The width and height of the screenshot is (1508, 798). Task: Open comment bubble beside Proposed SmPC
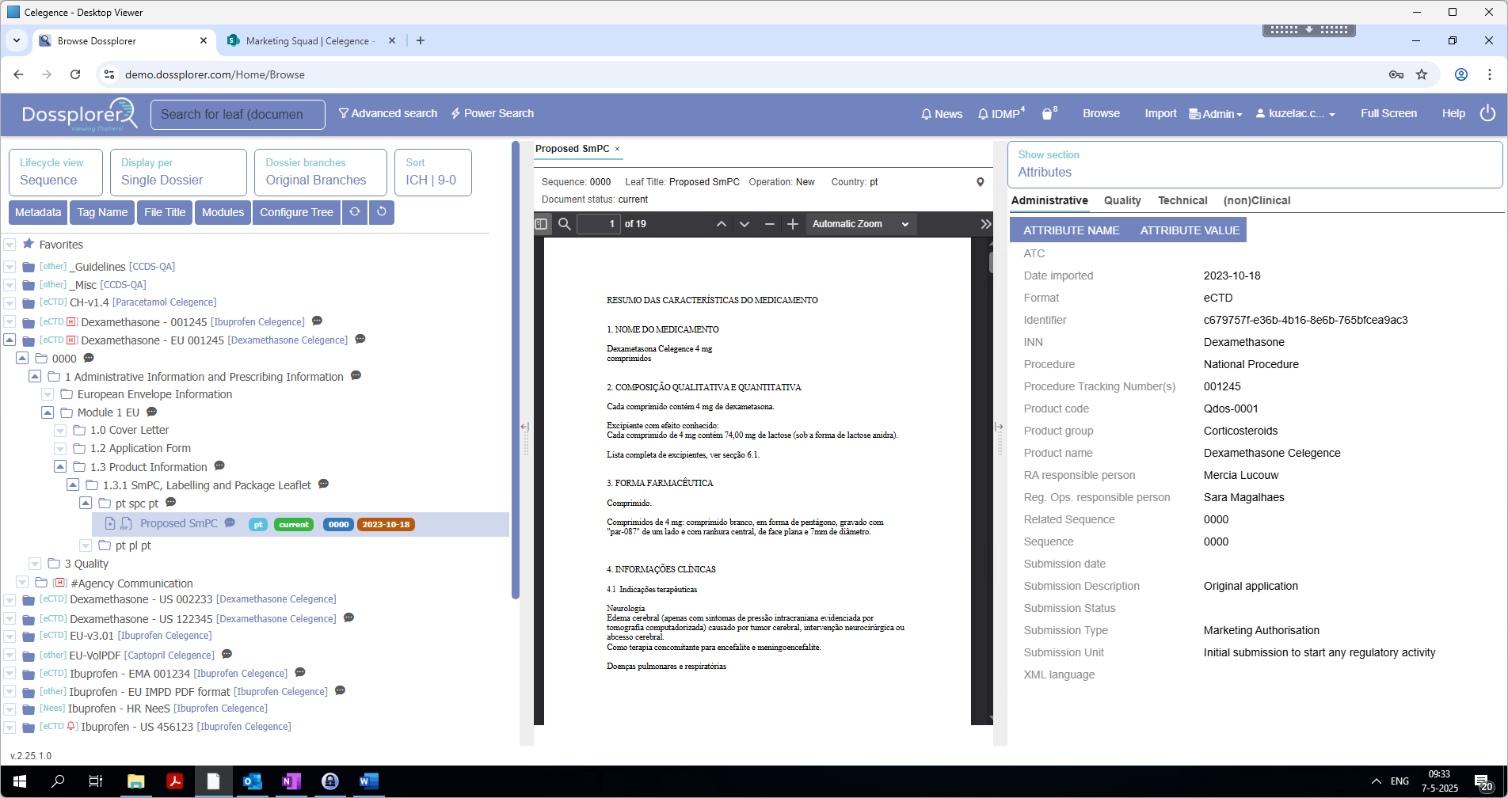pos(230,523)
